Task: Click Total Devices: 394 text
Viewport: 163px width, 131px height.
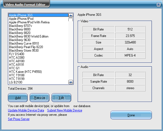Action: [20, 89]
